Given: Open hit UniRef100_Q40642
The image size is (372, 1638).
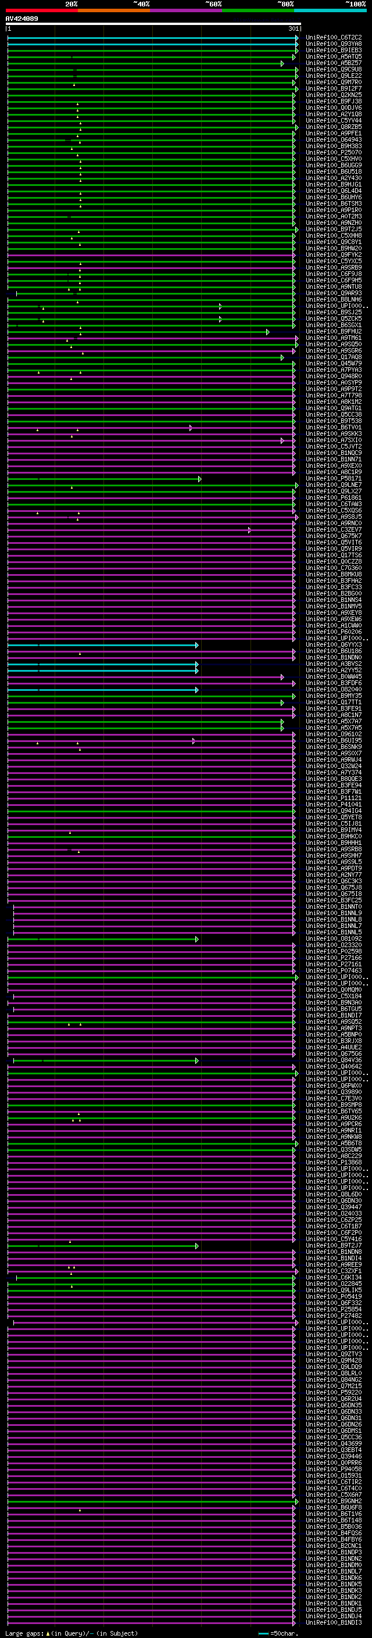Looking at the screenshot, I should (334, 1066).
